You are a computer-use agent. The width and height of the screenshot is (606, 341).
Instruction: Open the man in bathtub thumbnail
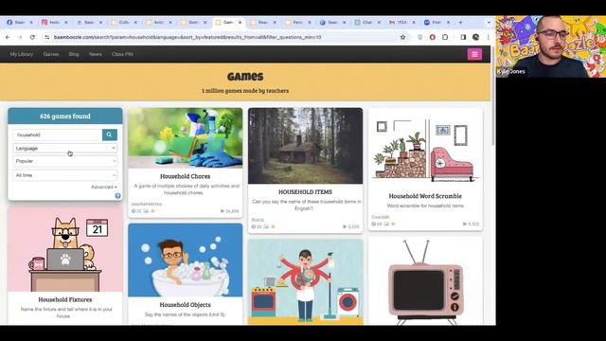186,260
